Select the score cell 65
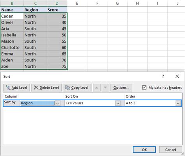The height and width of the screenshot is (156, 185). [57, 54]
